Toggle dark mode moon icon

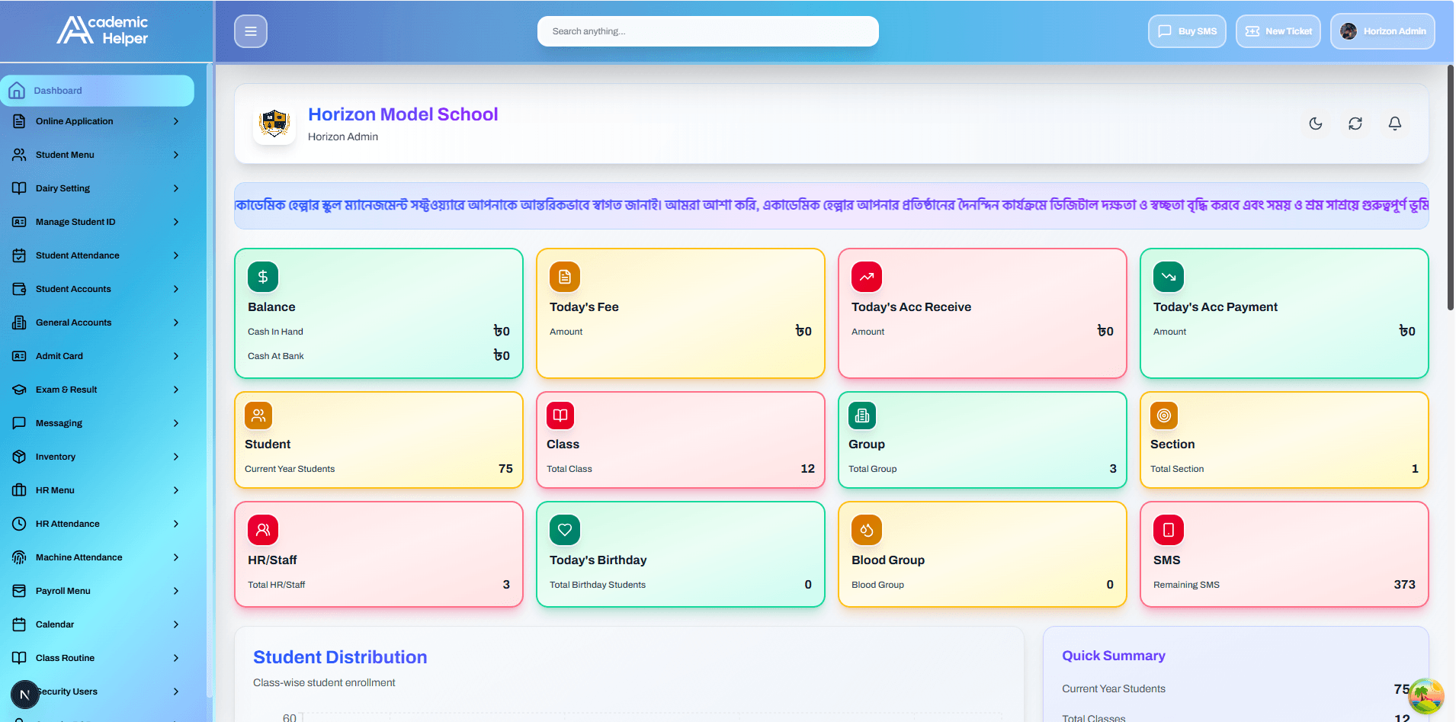click(1316, 124)
